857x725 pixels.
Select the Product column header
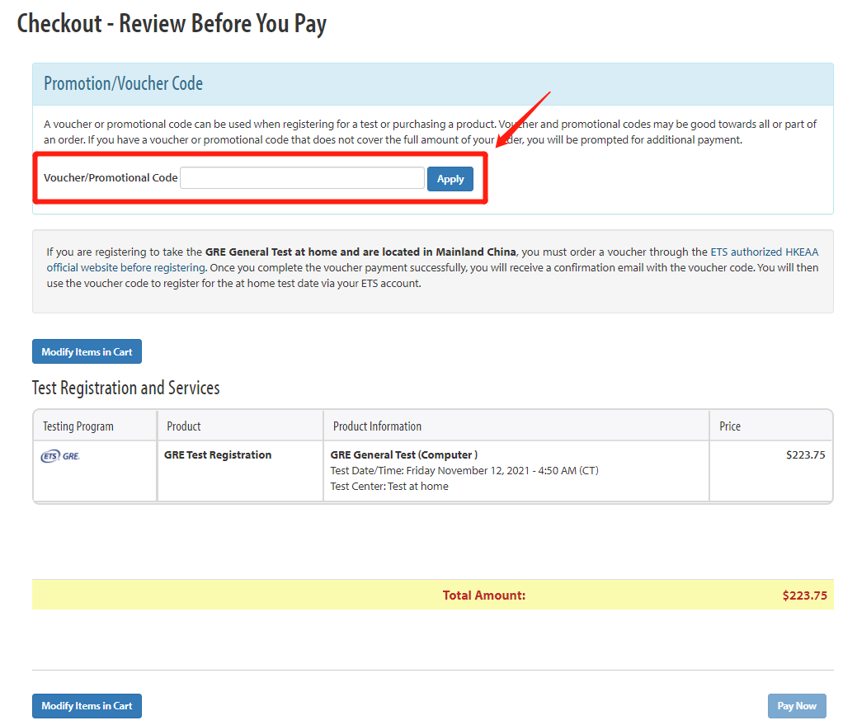(x=184, y=426)
